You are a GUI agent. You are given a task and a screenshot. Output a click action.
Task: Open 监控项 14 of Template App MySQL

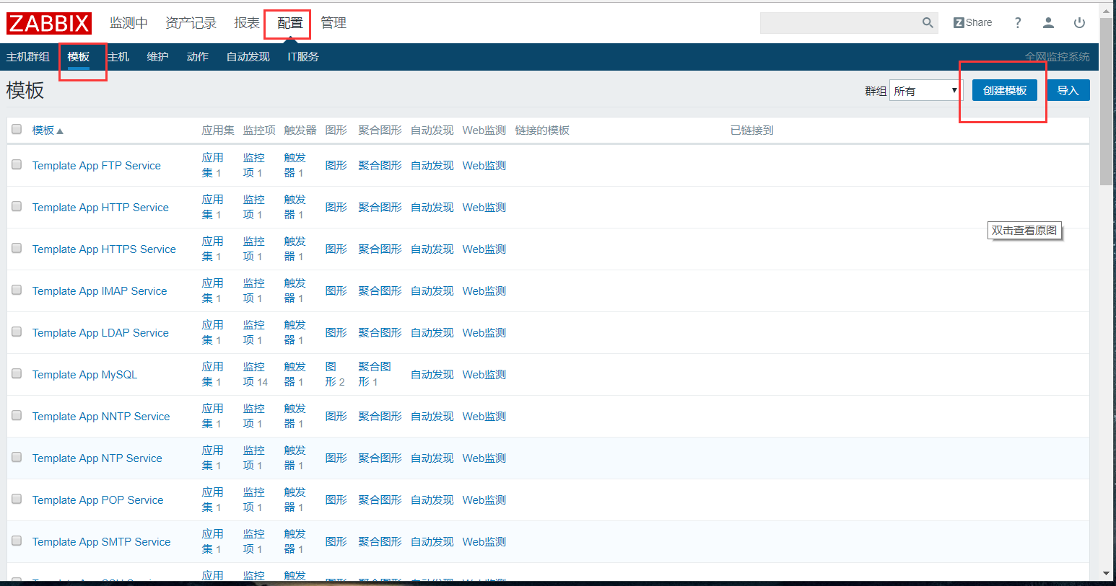pos(255,374)
